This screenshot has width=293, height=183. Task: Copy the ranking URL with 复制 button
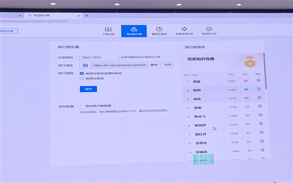(154, 65)
